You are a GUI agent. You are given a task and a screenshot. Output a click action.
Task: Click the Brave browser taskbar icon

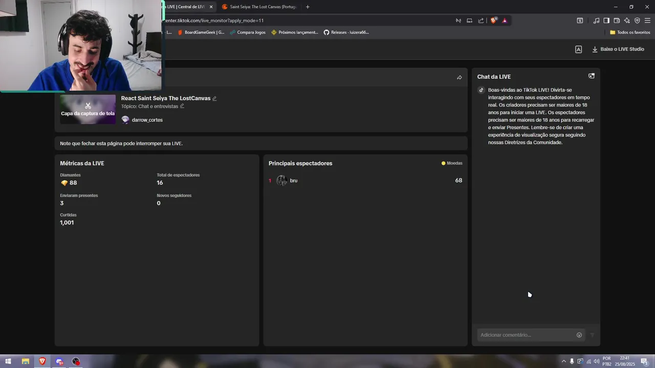[x=42, y=361]
